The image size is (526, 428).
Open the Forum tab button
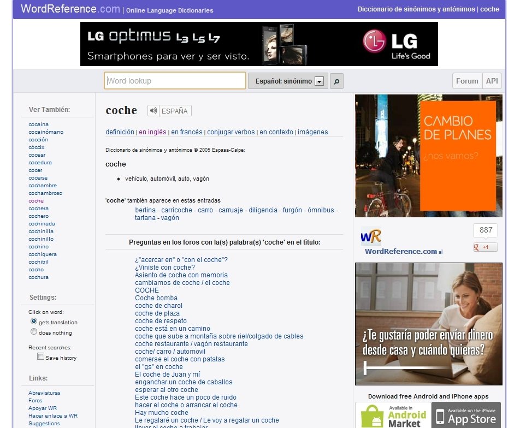click(467, 81)
